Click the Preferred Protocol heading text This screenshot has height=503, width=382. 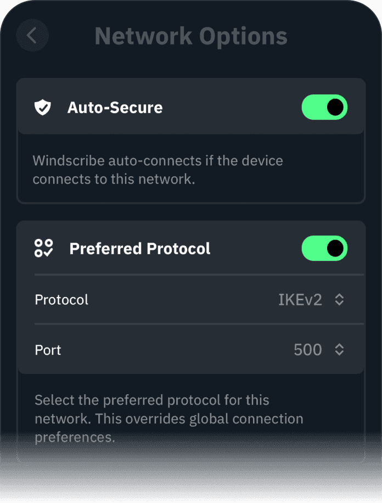(x=140, y=249)
